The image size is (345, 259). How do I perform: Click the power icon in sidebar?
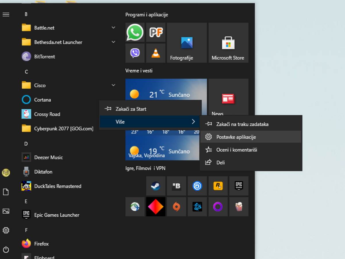(x=6, y=249)
